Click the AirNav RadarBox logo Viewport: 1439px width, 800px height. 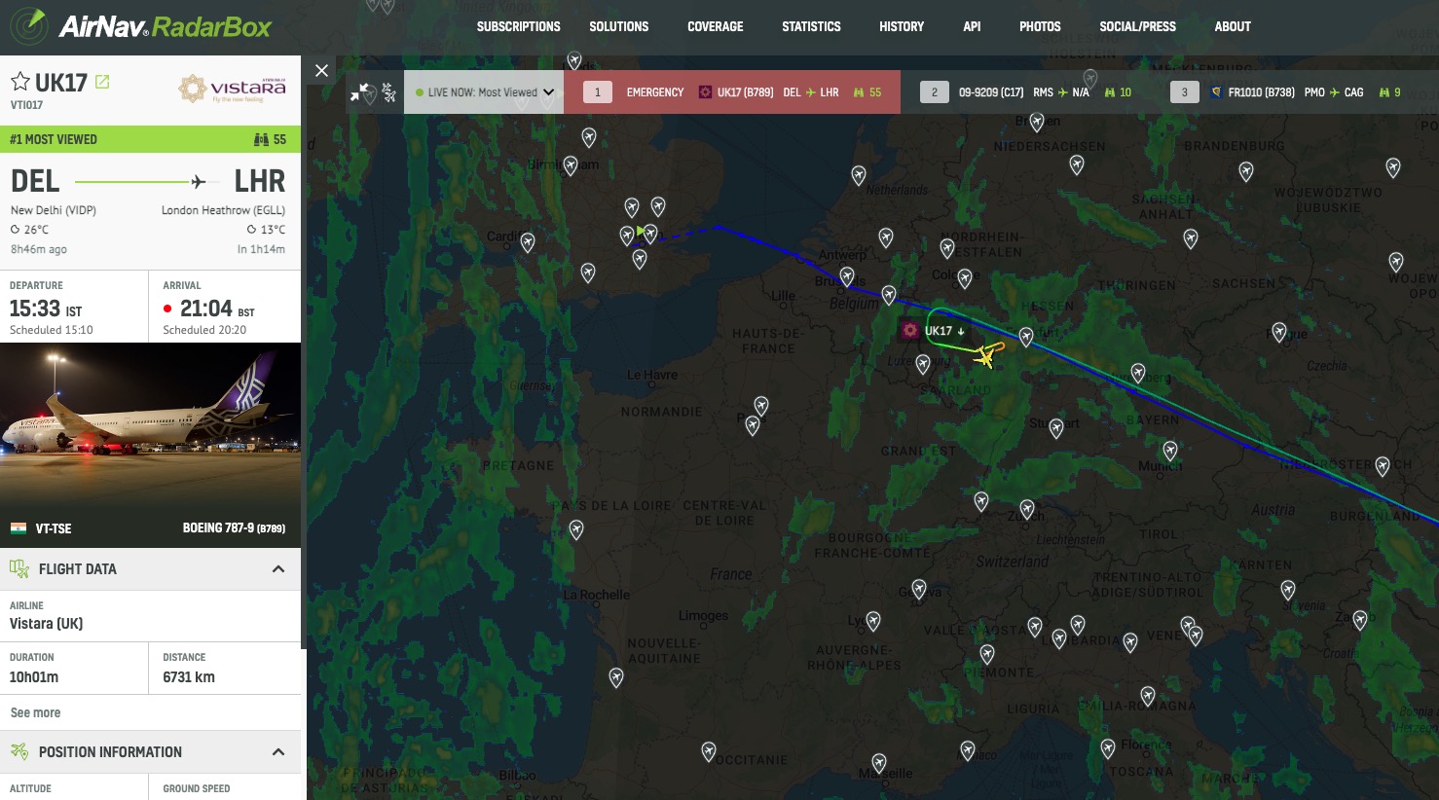click(x=141, y=26)
